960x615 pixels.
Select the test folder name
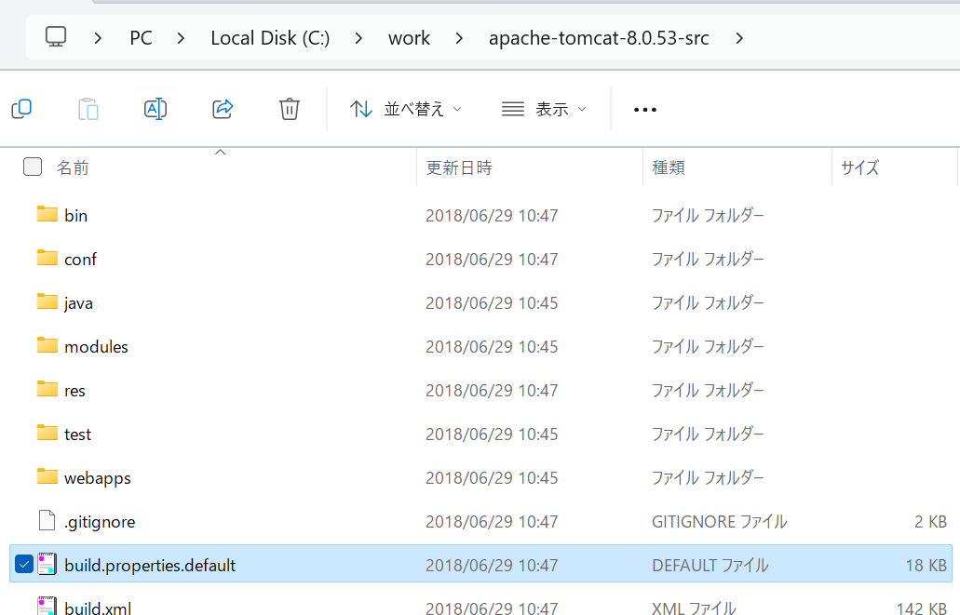(78, 434)
